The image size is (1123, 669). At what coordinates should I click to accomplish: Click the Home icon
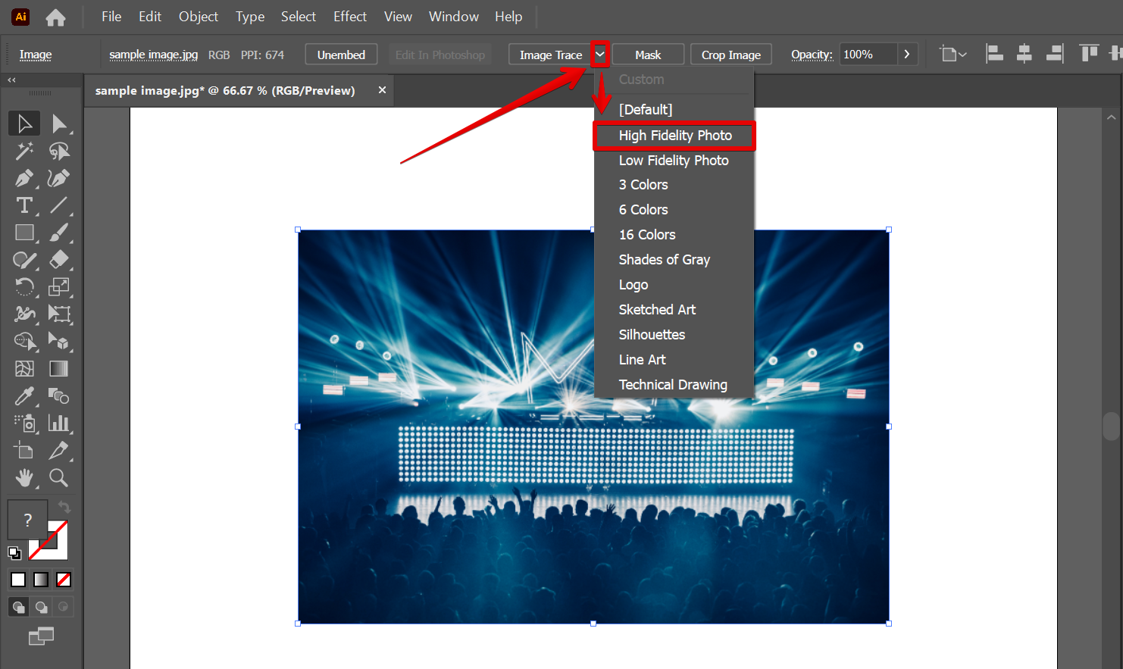click(x=55, y=17)
